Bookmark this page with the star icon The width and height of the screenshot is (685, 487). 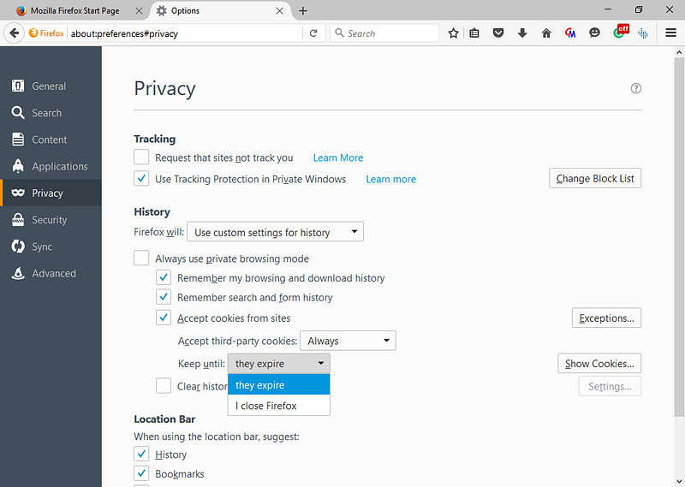(454, 33)
